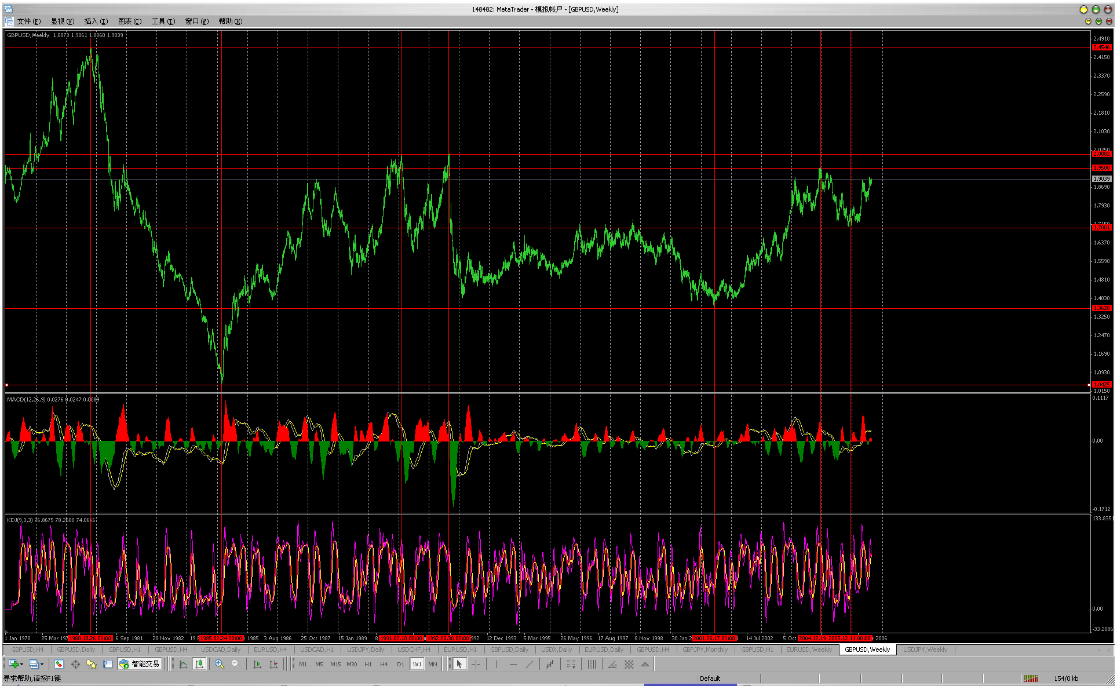Viewport: 1117px width, 686px height.
Task: Open the Fibonacci retracement tool
Action: pyautogui.click(x=571, y=664)
